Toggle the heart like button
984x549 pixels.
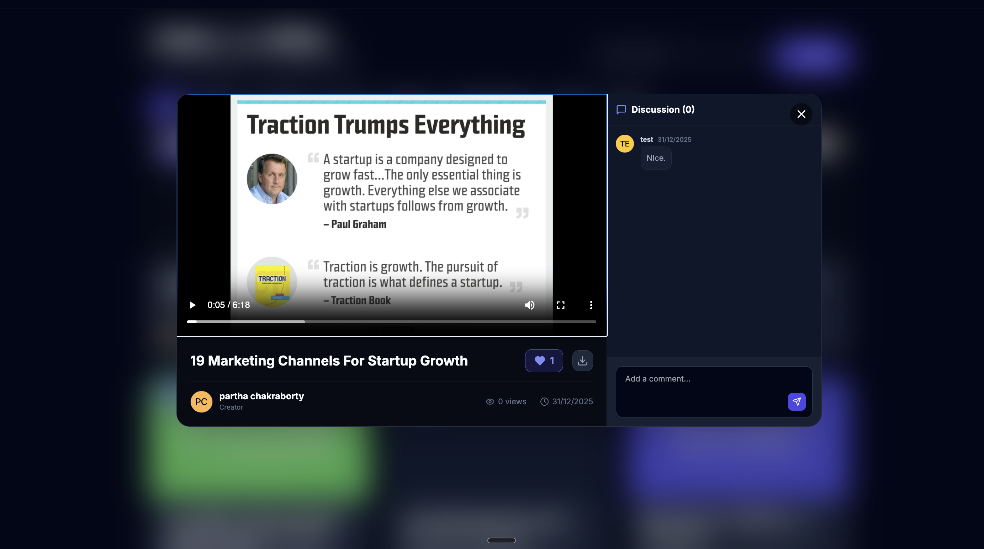coord(544,361)
